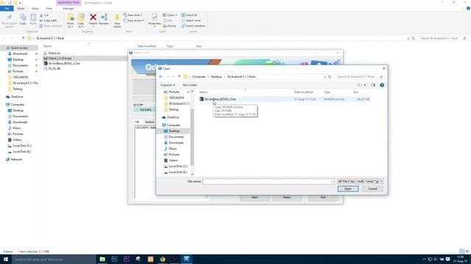Switch to the Home ribbon tab

pyautogui.click(x=21, y=9)
